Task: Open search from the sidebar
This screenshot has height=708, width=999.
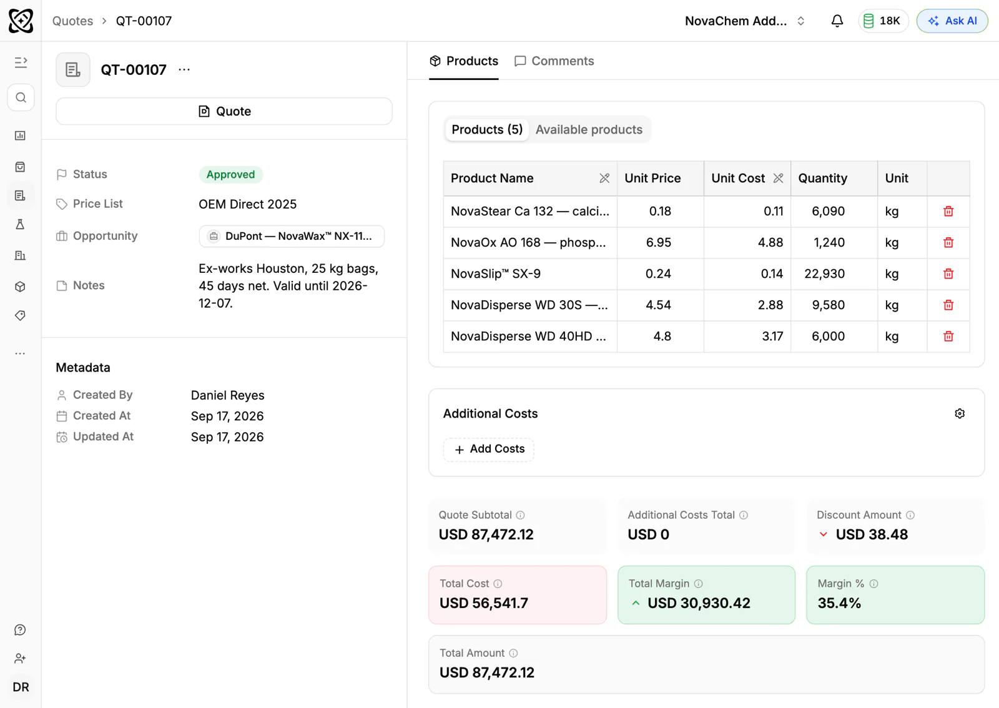Action: [x=21, y=97]
